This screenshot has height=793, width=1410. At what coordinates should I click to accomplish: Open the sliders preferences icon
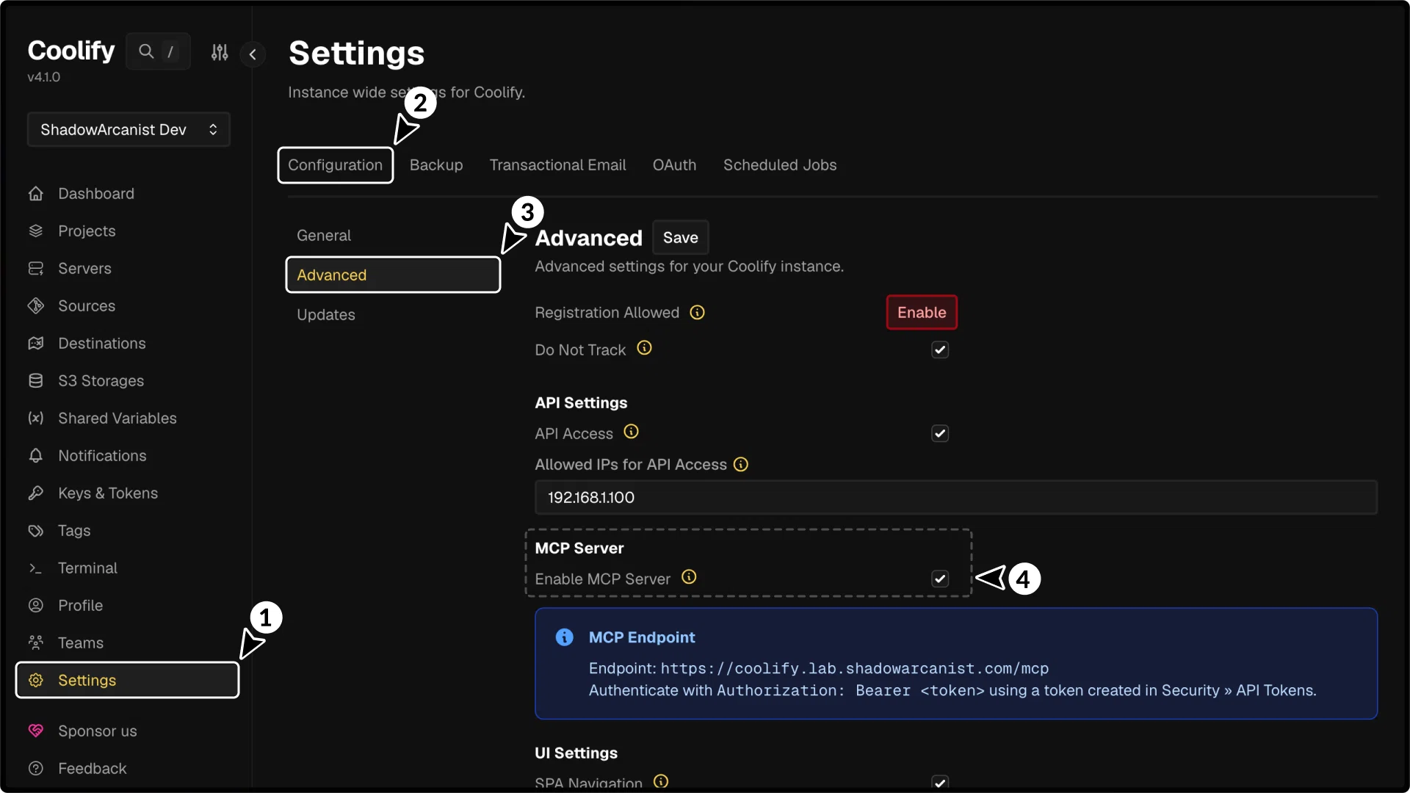[220, 52]
